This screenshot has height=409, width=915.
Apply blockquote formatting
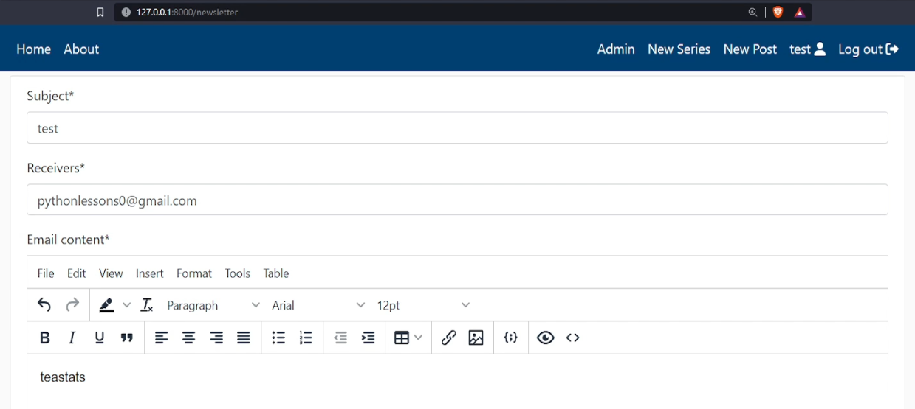pyautogui.click(x=127, y=338)
